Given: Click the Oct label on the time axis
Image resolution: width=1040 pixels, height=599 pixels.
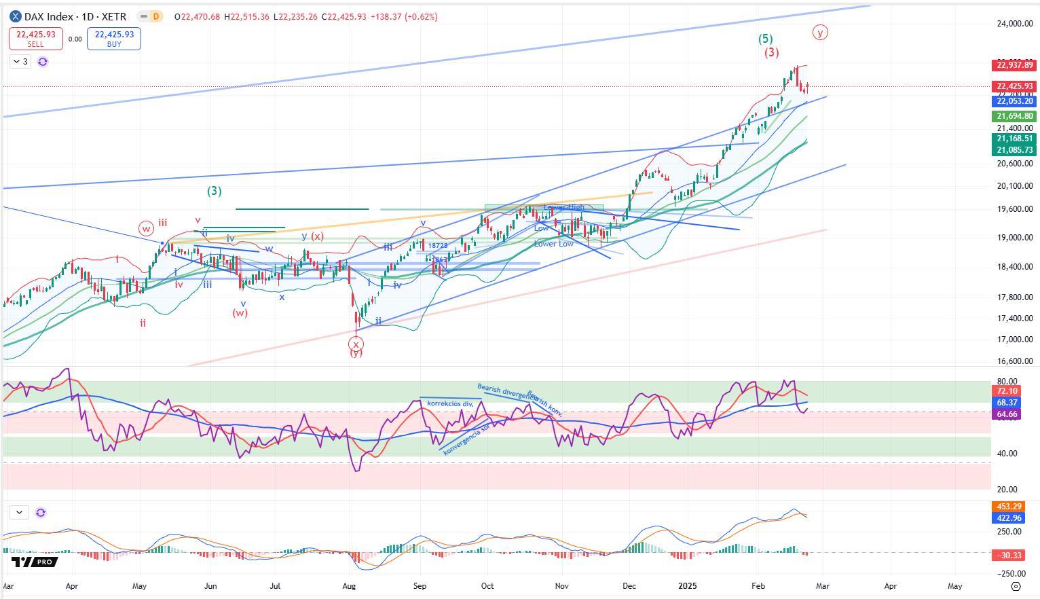Looking at the screenshot, I should pyautogui.click(x=487, y=585).
